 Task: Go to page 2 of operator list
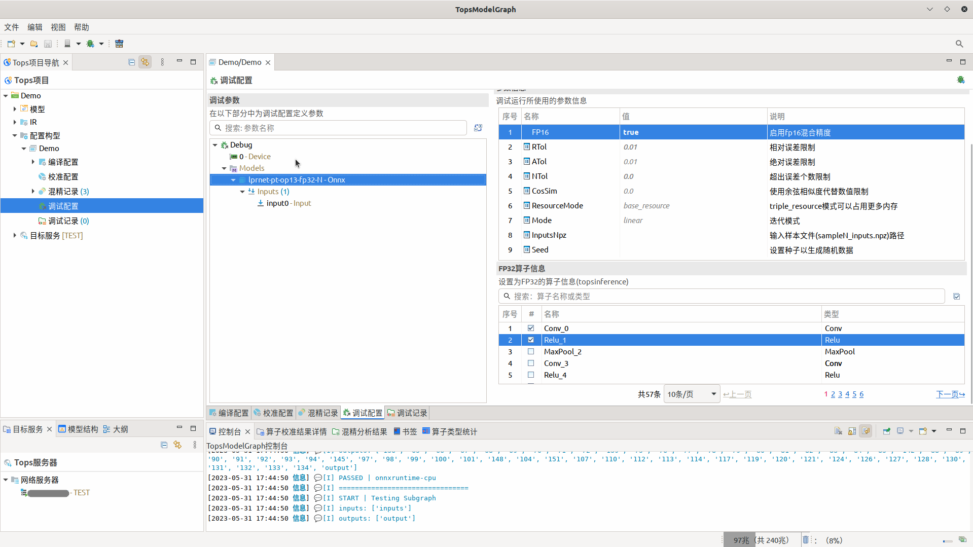point(833,394)
